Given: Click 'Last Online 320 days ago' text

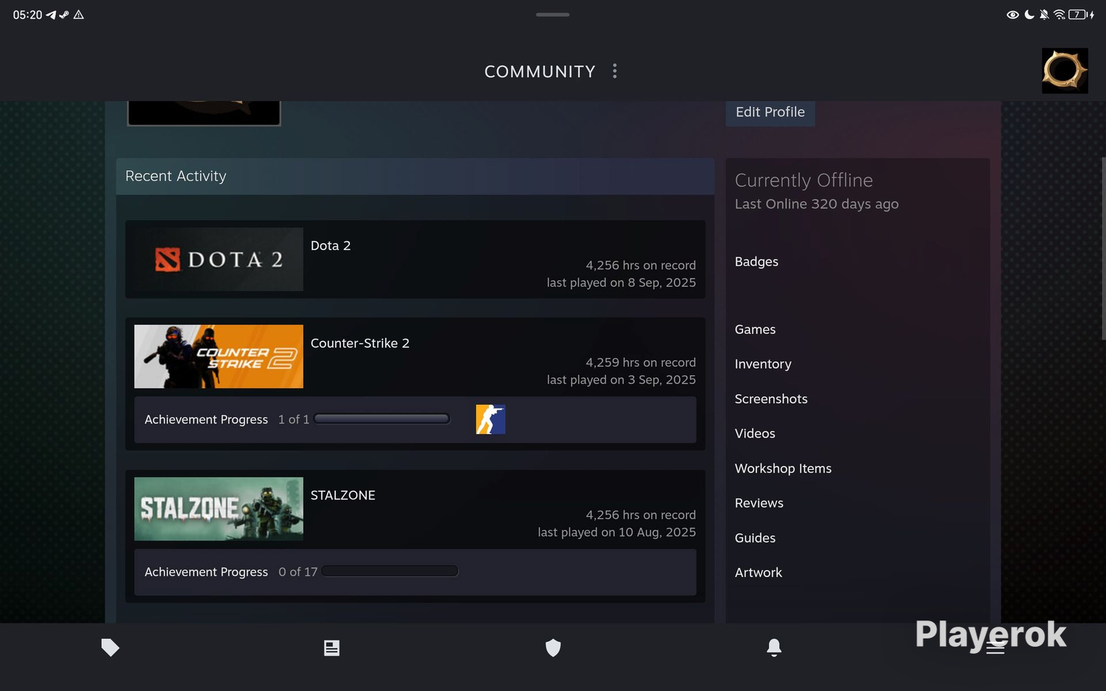Looking at the screenshot, I should (x=816, y=204).
